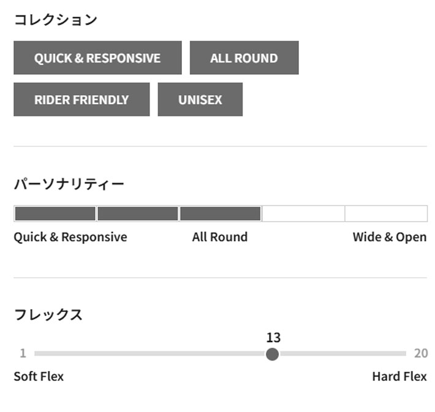Click the QUICK & RESPONSIVE collection button

97,58
